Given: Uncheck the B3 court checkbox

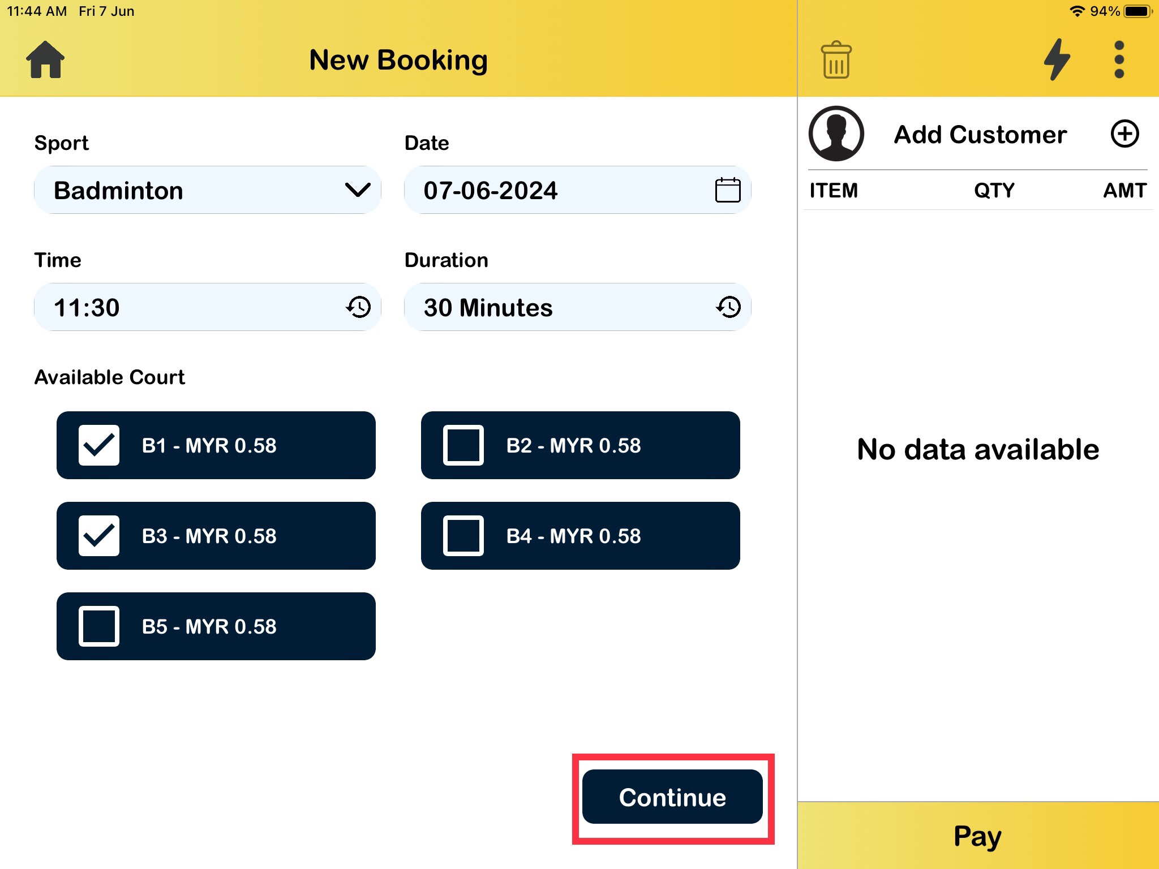Looking at the screenshot, I should pos(99,536).
